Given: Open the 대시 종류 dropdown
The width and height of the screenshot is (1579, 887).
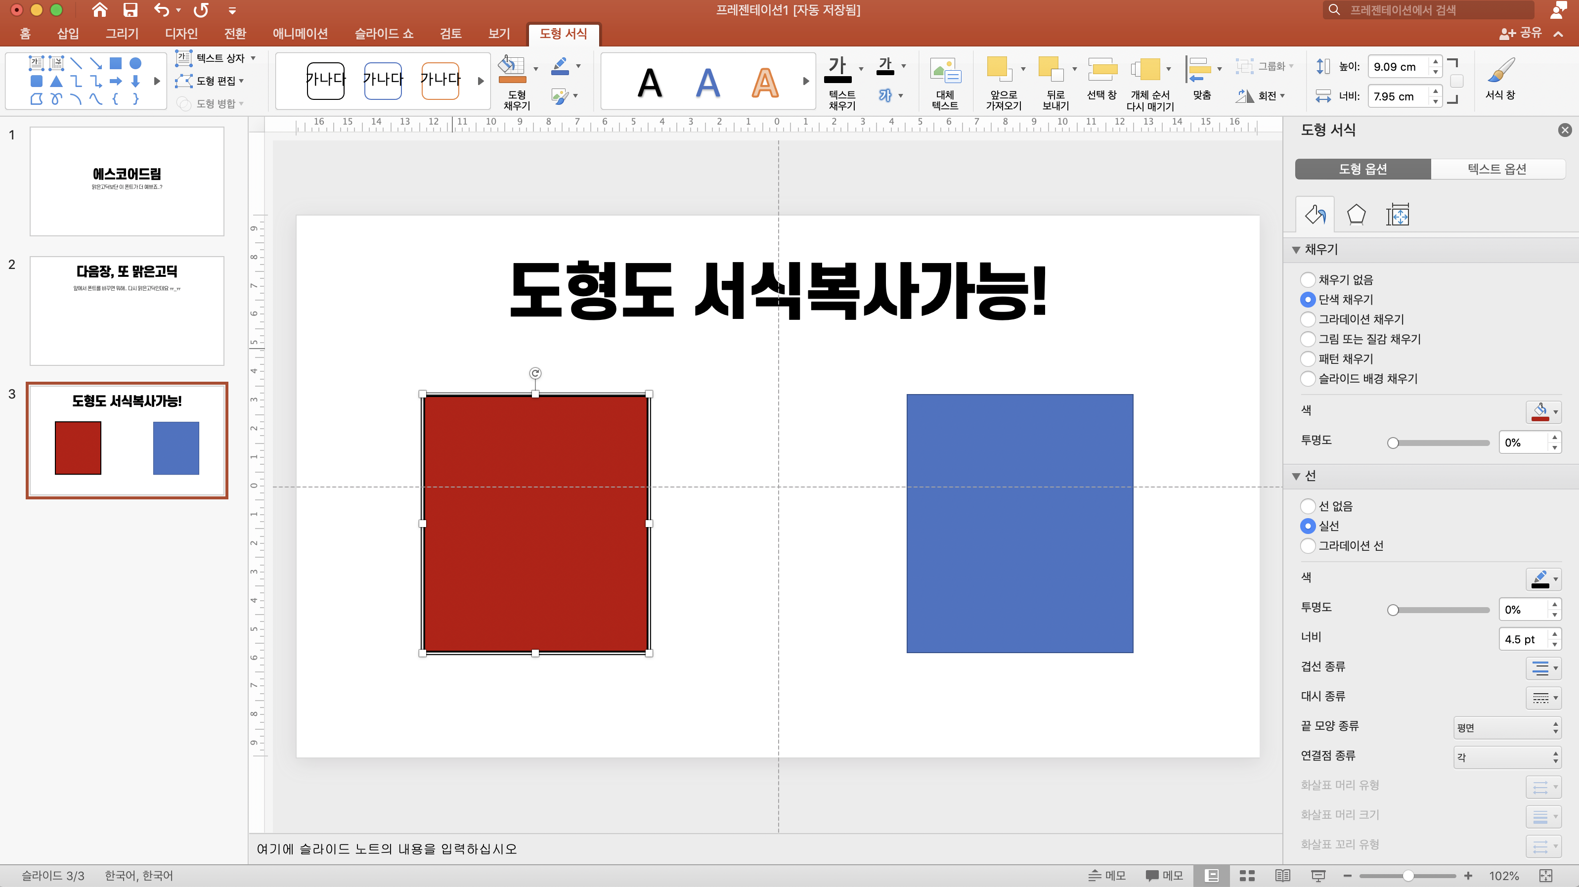Looking at the screenshot, I should tap(1543, 698).
